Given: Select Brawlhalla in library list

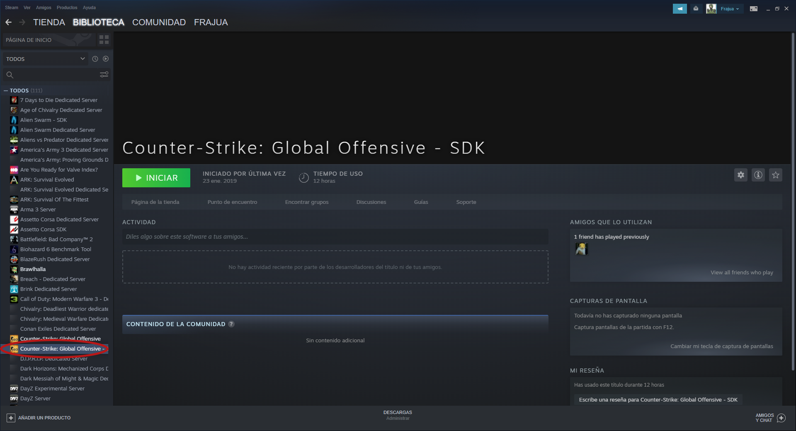Looking at the screenshot, I should 59,269.
